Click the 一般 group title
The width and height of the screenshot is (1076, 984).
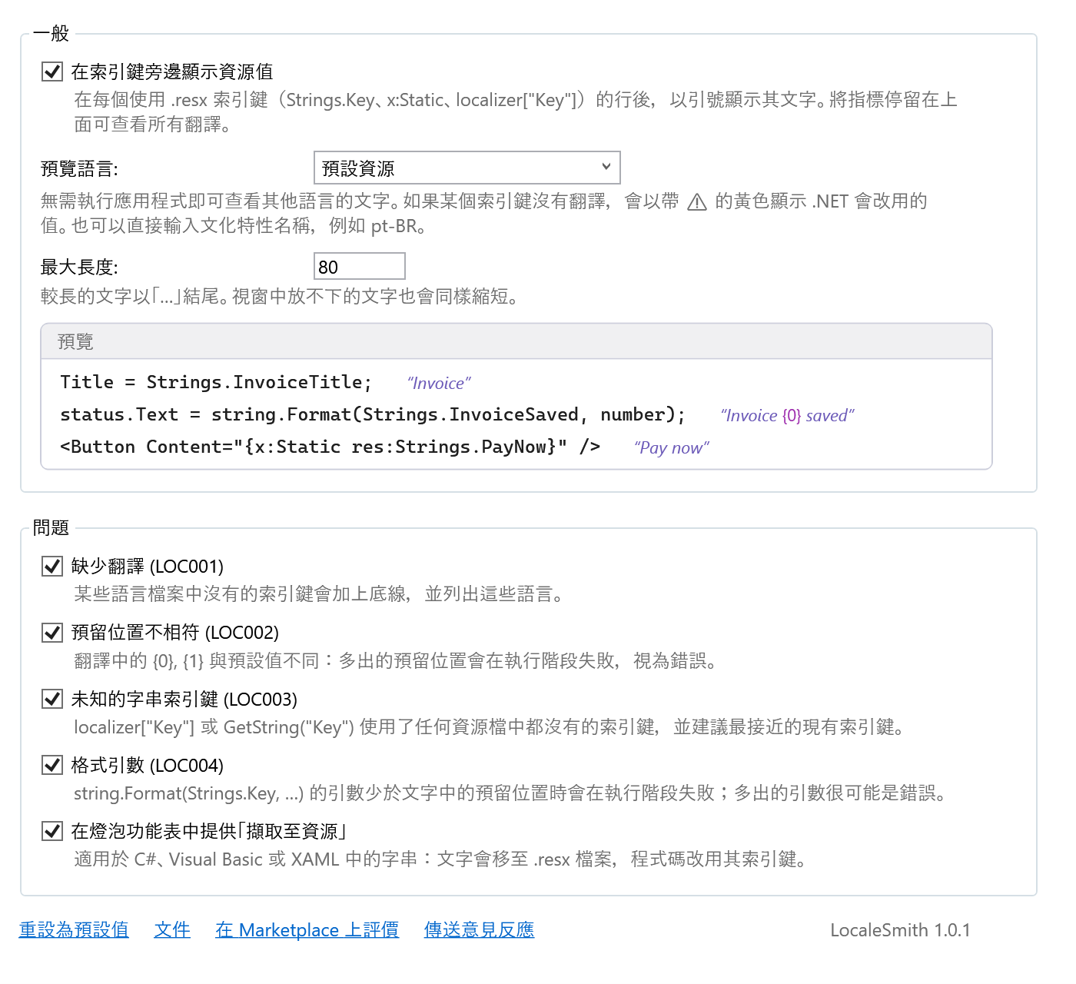[51, 33]
